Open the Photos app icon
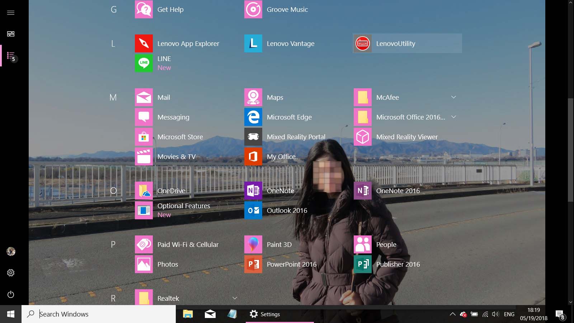Screen dimensions: 574x323 144,264
